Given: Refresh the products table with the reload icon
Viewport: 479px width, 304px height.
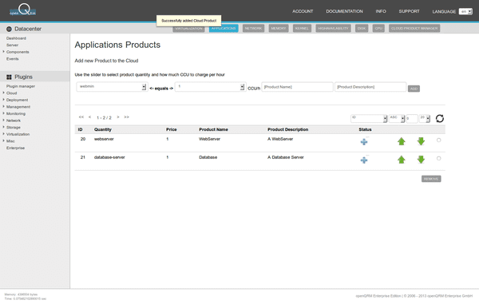Looking at the screenshot, I should (x=440, y=118).
